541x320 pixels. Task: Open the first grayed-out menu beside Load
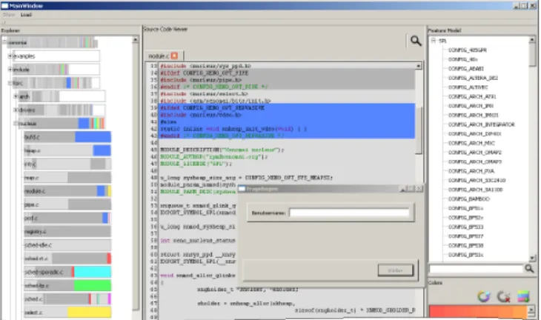[x=9, y=15]
